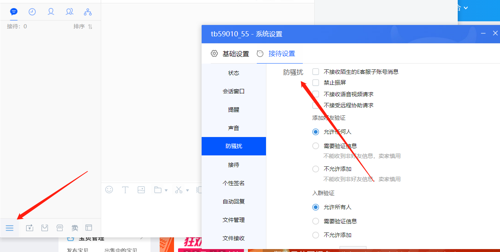Click the 卖 seller icon in bottom bar
This screenshot has width=500, height=252.
[x=75, y=228]
